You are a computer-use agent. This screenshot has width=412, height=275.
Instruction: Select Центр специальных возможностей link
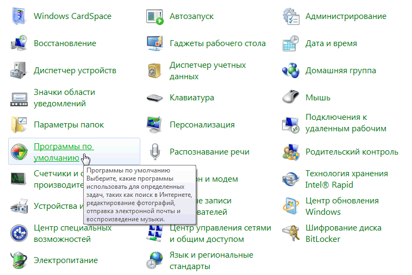72,234
